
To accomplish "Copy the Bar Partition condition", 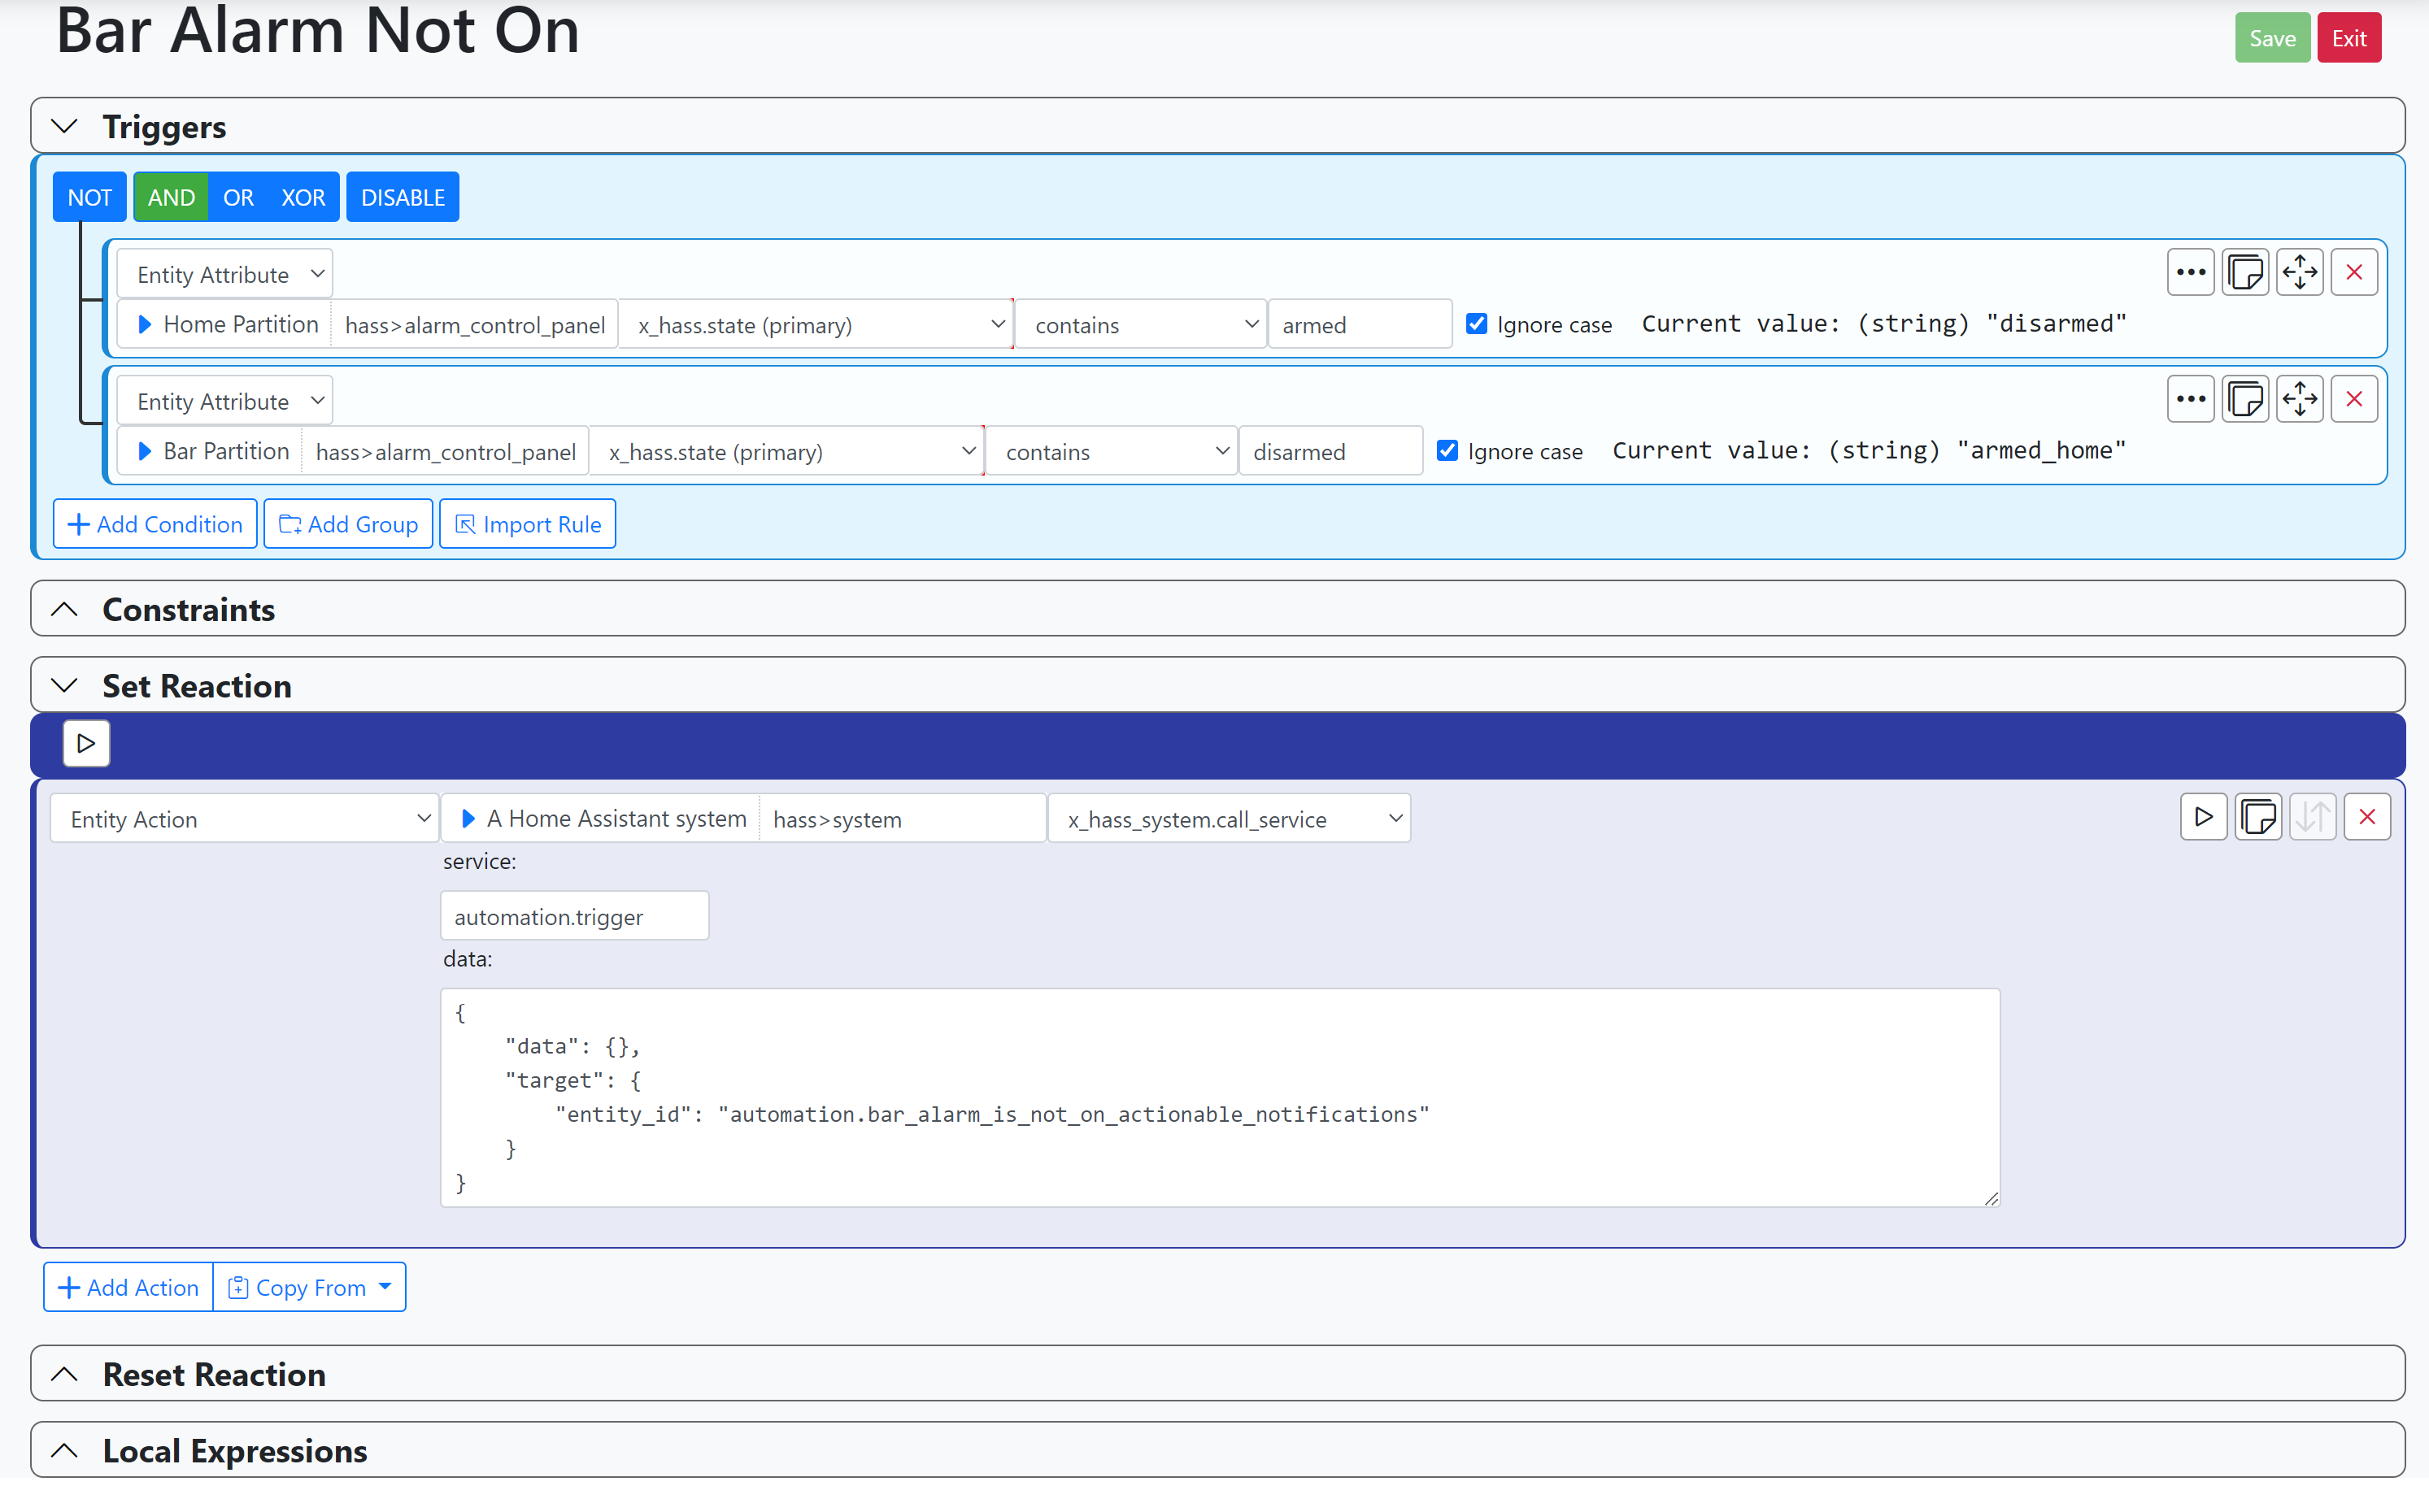I will pos(2245,399).
